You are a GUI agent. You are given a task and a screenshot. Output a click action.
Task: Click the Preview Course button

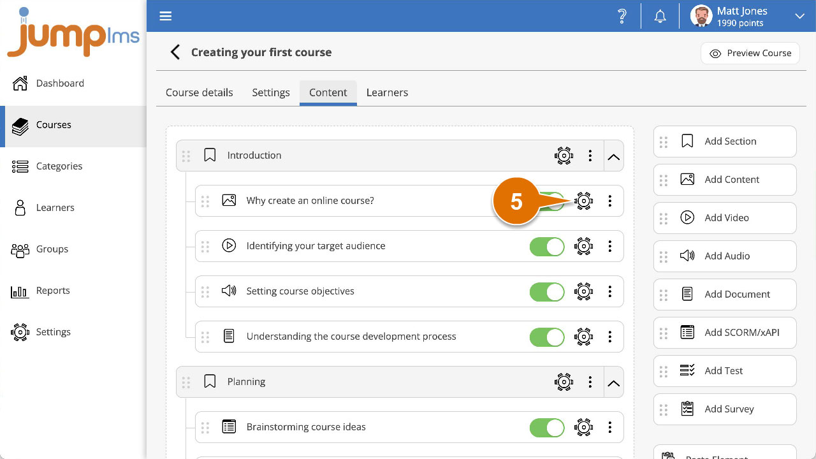750,54
